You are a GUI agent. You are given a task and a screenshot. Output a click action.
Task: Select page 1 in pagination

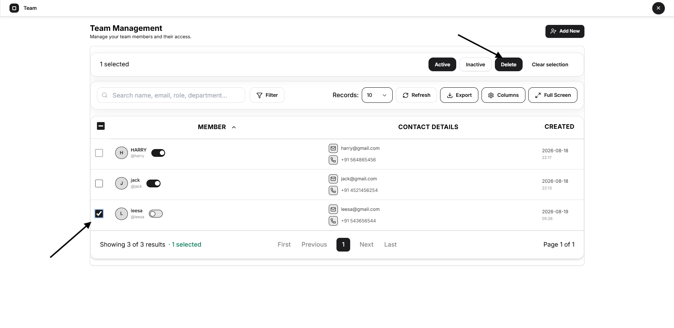tap(343, 245)
